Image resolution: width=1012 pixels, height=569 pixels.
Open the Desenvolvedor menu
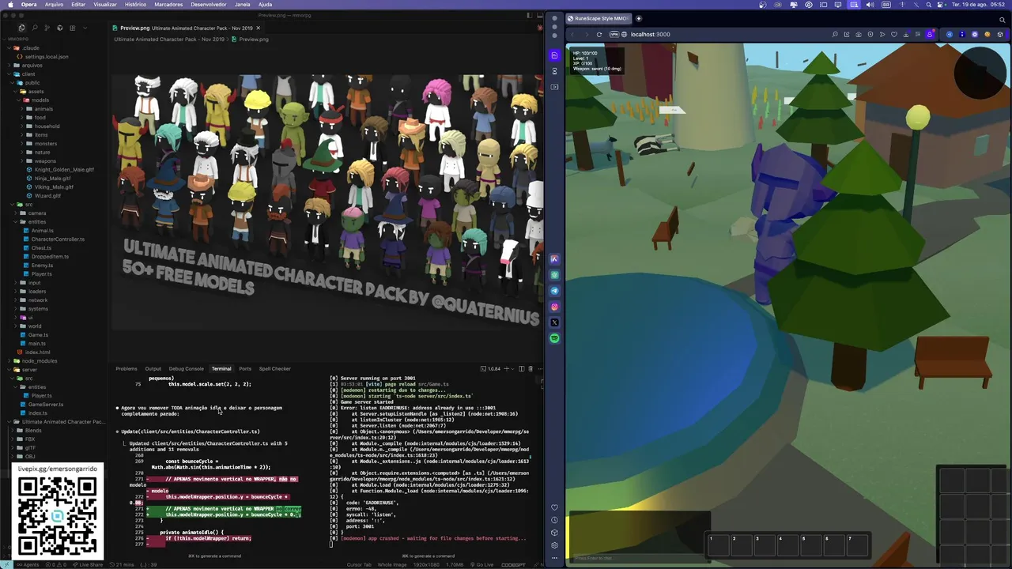(209, 4)
